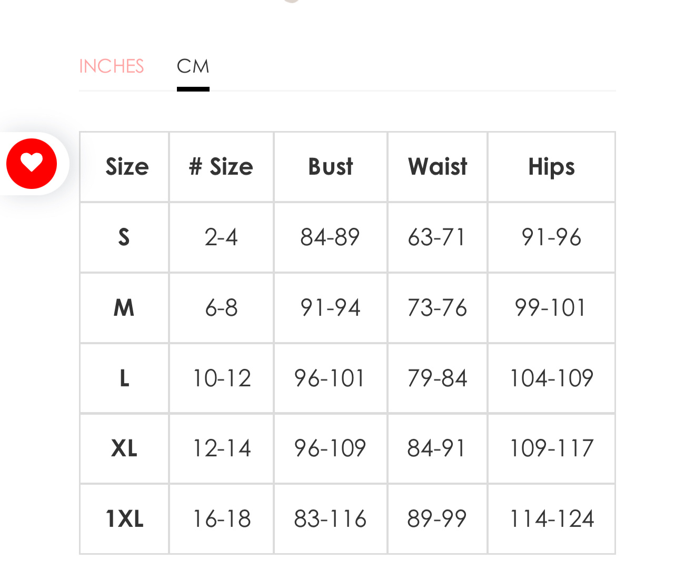Click the 12-14 number size cell

click(x=221, y=448)
